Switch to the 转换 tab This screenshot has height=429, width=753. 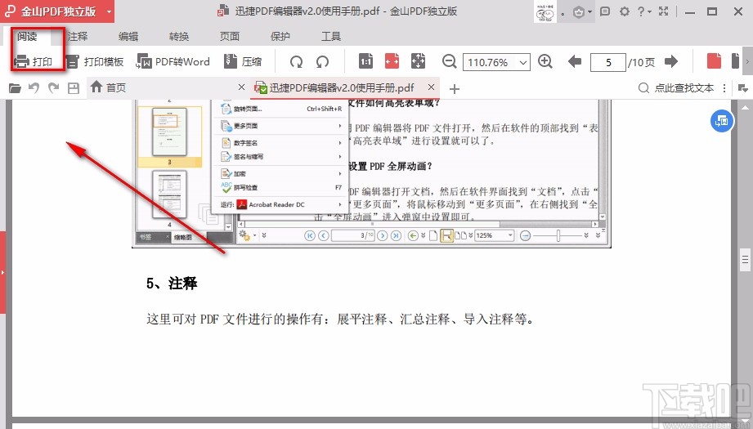click(179, 37)
